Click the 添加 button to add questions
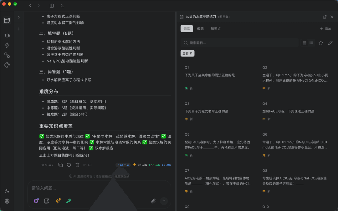The height and width of the screenshot is (211, 338). click(325, 29)
